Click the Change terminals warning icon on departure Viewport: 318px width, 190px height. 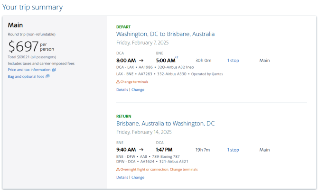(x=118, y=81)
